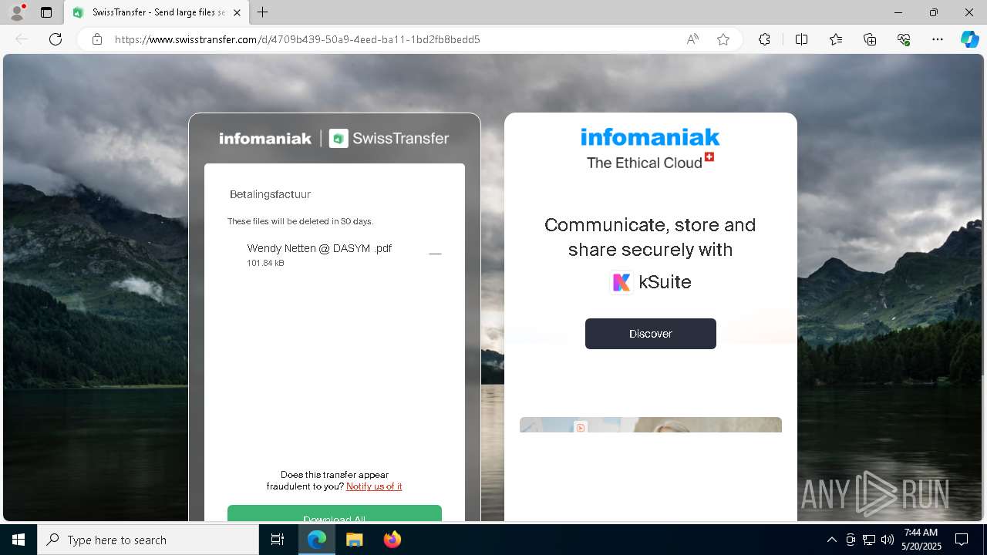Screen dimensions: 987x555
Task: Open the clock showing 7:44 AM
Action: (x=921, y=540)
